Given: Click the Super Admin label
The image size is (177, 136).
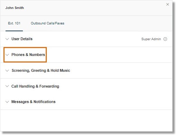Looking at the screenshot, I should pos(151,39).
